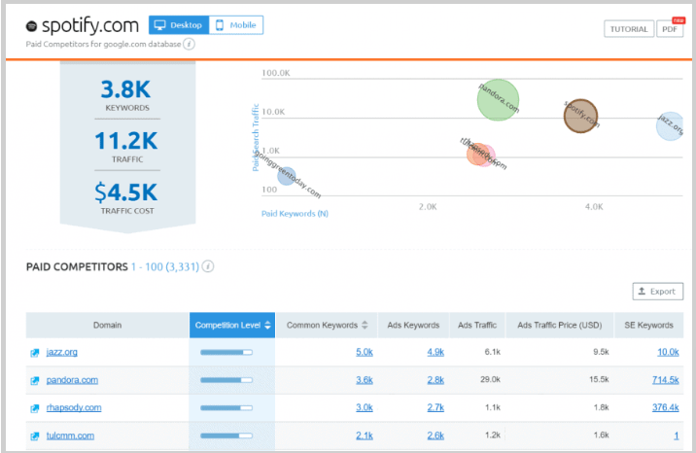Open 5.0k common keywords for jazz.org
The height and width of the screenshot is (453, 696).
[365, 352]
